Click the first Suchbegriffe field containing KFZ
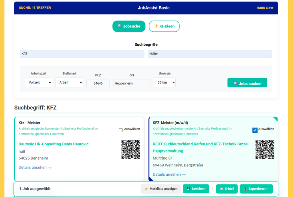The width and height of the screenshot is (293, 197). pyautogui.click(x=82, y=54)
